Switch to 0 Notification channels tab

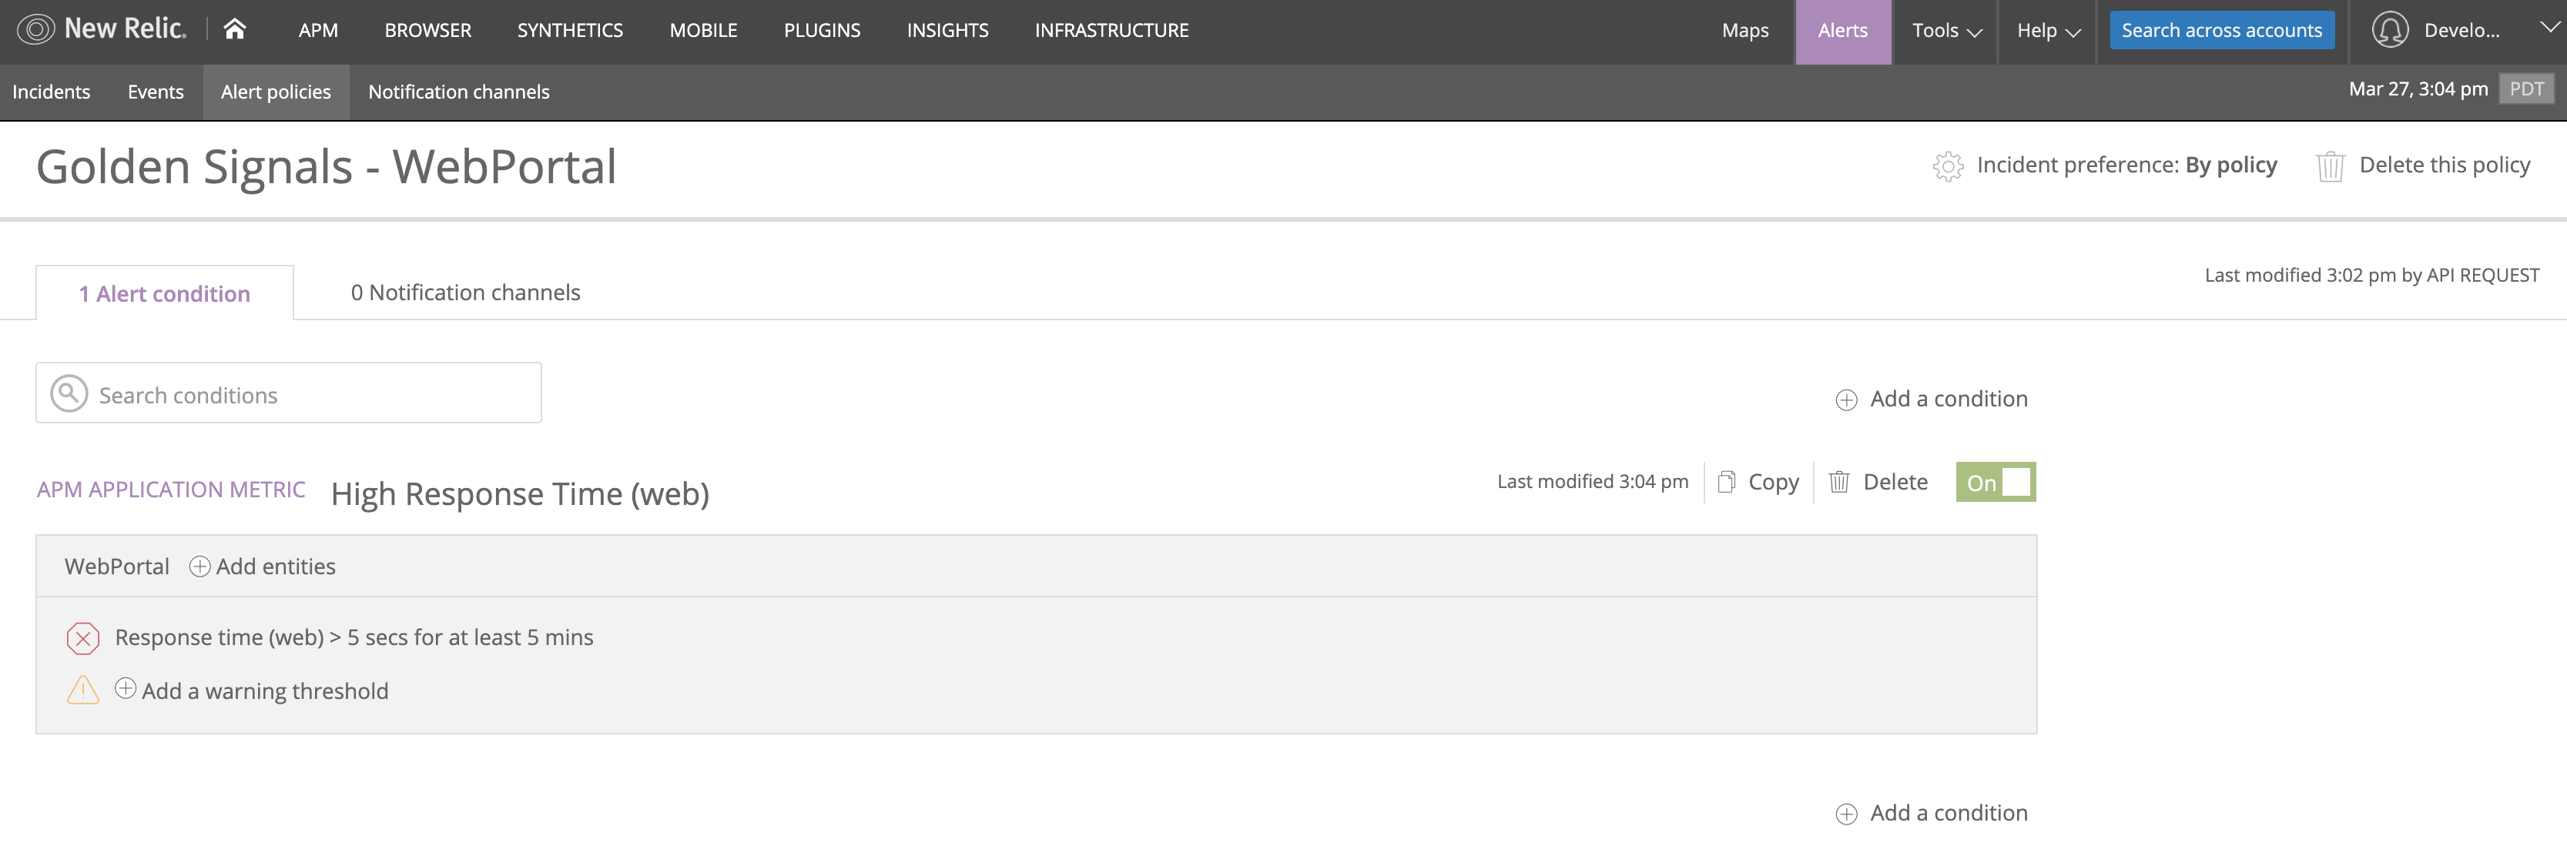(x=465, y=292)
